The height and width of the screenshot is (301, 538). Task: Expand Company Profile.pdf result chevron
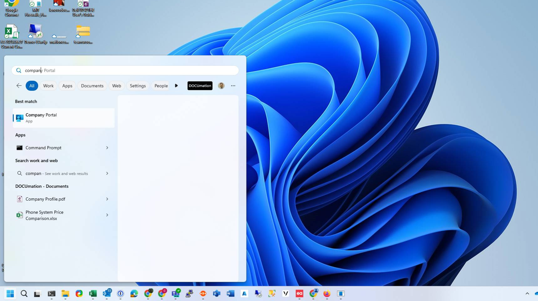click(x=107, y=199)
